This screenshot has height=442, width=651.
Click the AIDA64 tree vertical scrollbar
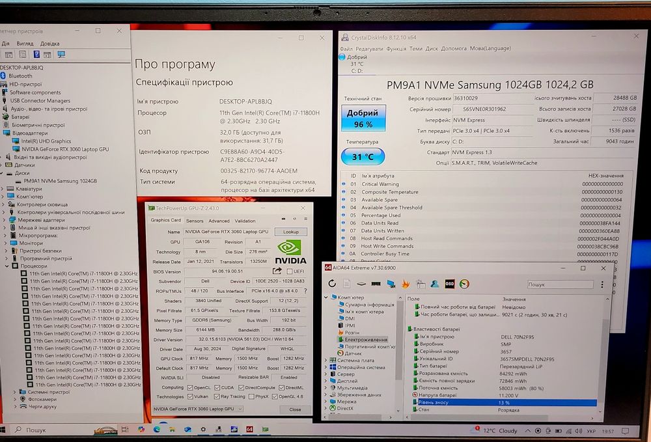pyautogui.click(x=399, y=340)
